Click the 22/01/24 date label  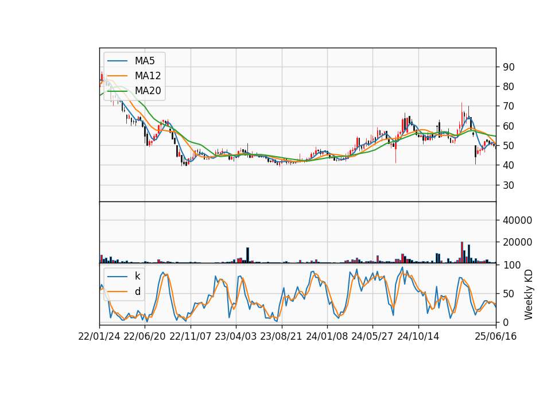click(x=99, y=336)
